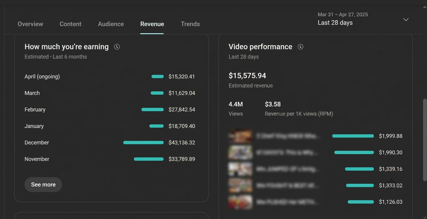This screenshot has height=219, width=427.
Task: Open the thumbnail of the $1,339.16 video
Action: 240,169
